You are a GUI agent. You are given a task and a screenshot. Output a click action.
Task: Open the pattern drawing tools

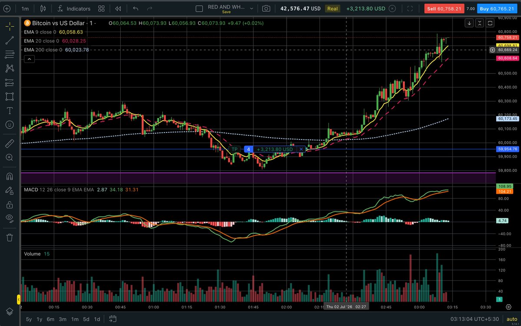click(x=9, y=68)
